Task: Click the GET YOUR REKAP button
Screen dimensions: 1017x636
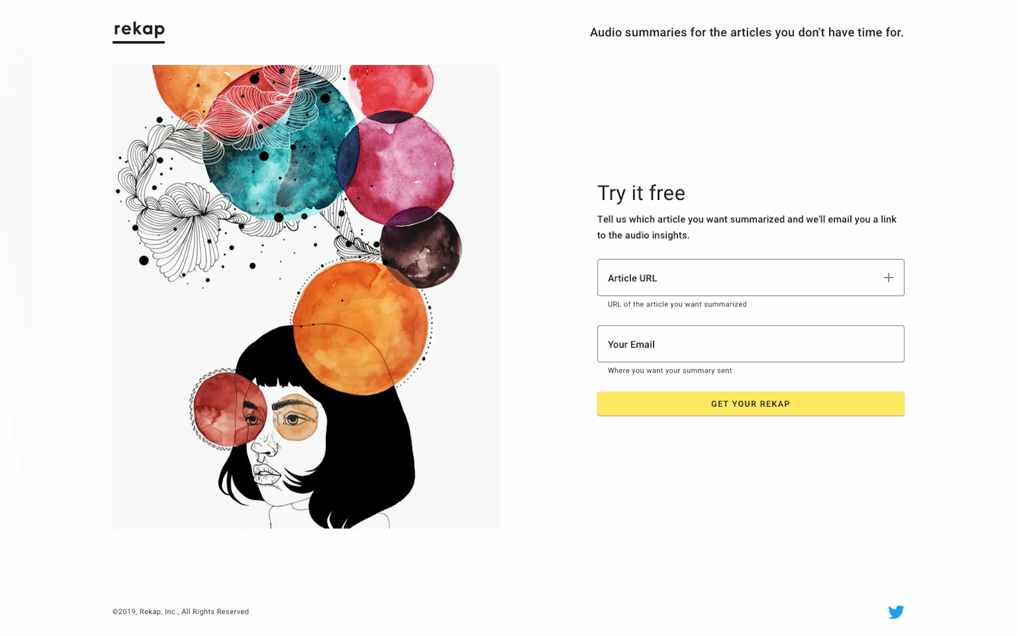Action: [750, 404]
